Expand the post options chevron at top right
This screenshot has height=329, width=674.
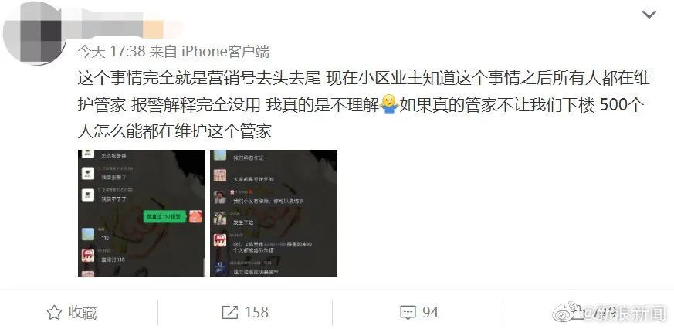[649, 14]
